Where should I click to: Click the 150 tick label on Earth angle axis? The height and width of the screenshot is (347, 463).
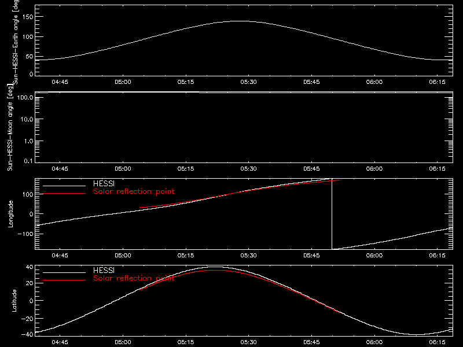click(28, 17)
